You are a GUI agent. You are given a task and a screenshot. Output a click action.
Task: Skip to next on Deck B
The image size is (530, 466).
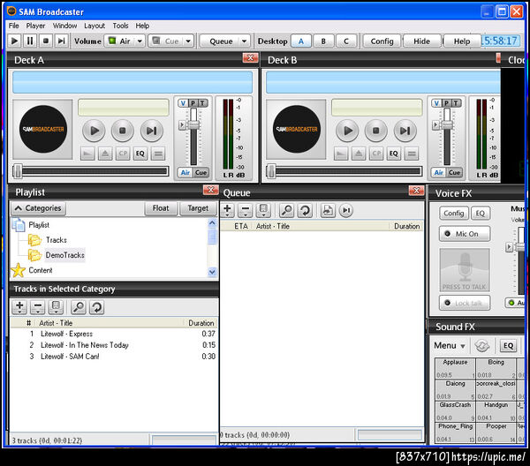(405, 131)
